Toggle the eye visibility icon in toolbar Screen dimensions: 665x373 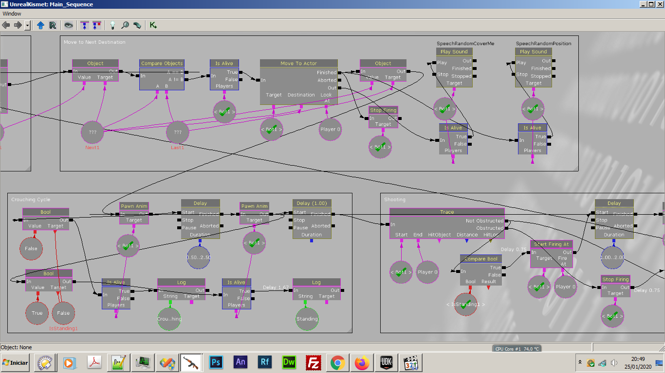pyautogui.click(x=69, y=25)
